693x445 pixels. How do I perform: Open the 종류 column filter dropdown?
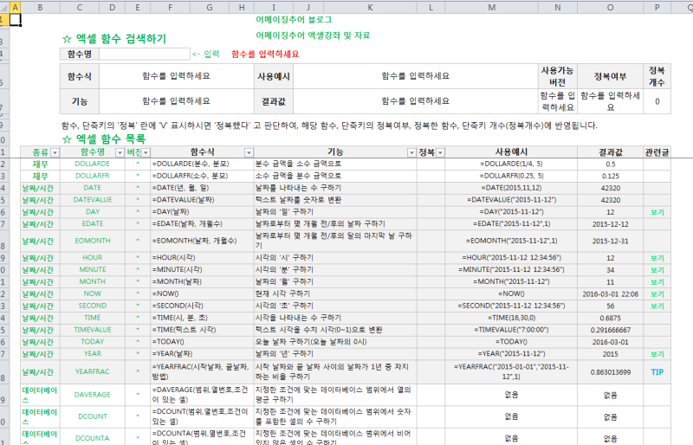tap(55, 152)
